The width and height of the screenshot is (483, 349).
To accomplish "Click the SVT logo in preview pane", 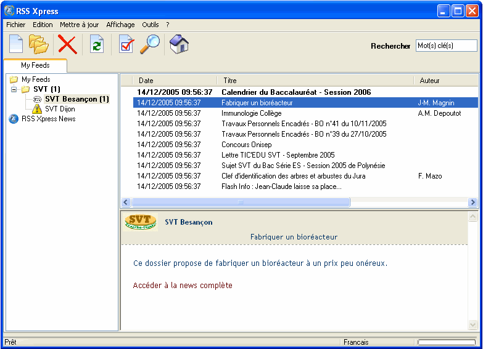I will tap(141, 222).
